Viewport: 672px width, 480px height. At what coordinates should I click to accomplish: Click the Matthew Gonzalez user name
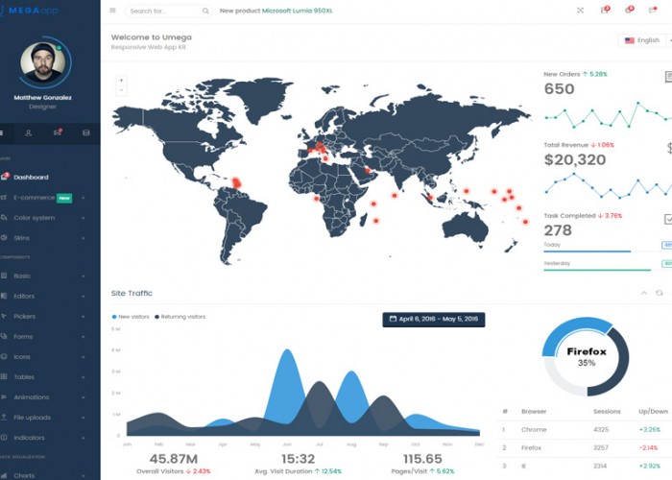pyautogui.click(x=42, y=97)
